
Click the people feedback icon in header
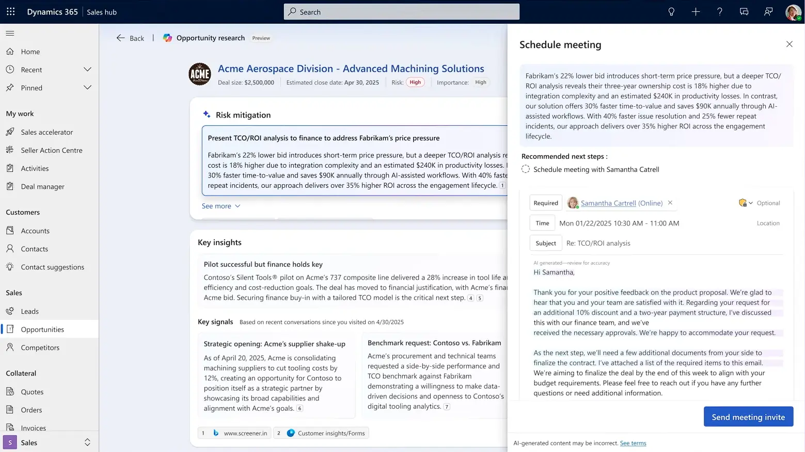[768, 11]
